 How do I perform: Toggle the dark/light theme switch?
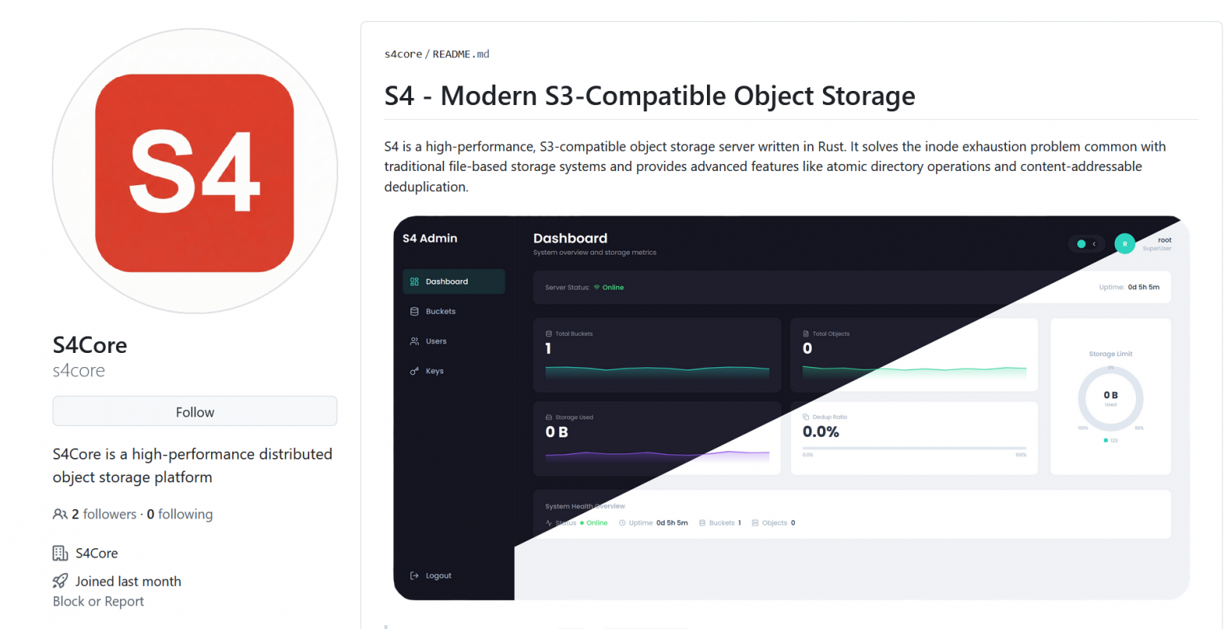point(1086,244)
